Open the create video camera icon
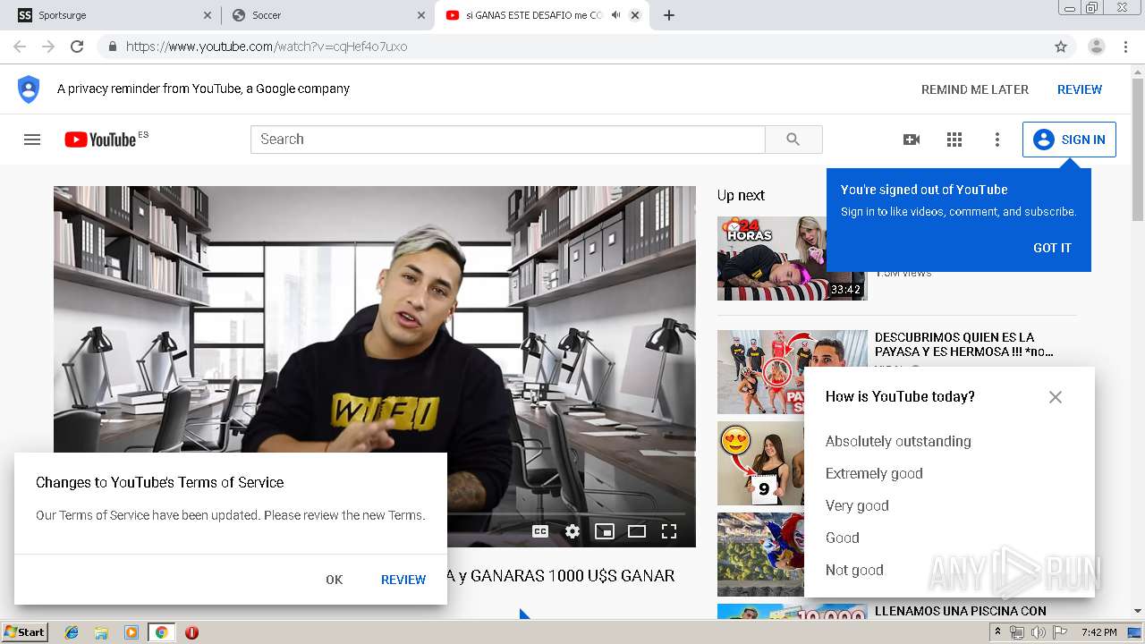 pyautogui.click(x=912, y=140)
